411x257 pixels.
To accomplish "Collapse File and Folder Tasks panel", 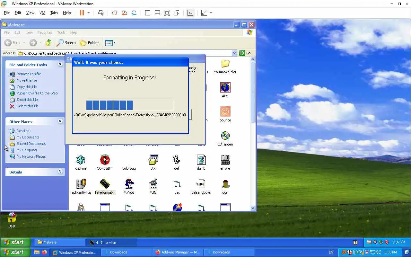I will [x=60, y=65].
